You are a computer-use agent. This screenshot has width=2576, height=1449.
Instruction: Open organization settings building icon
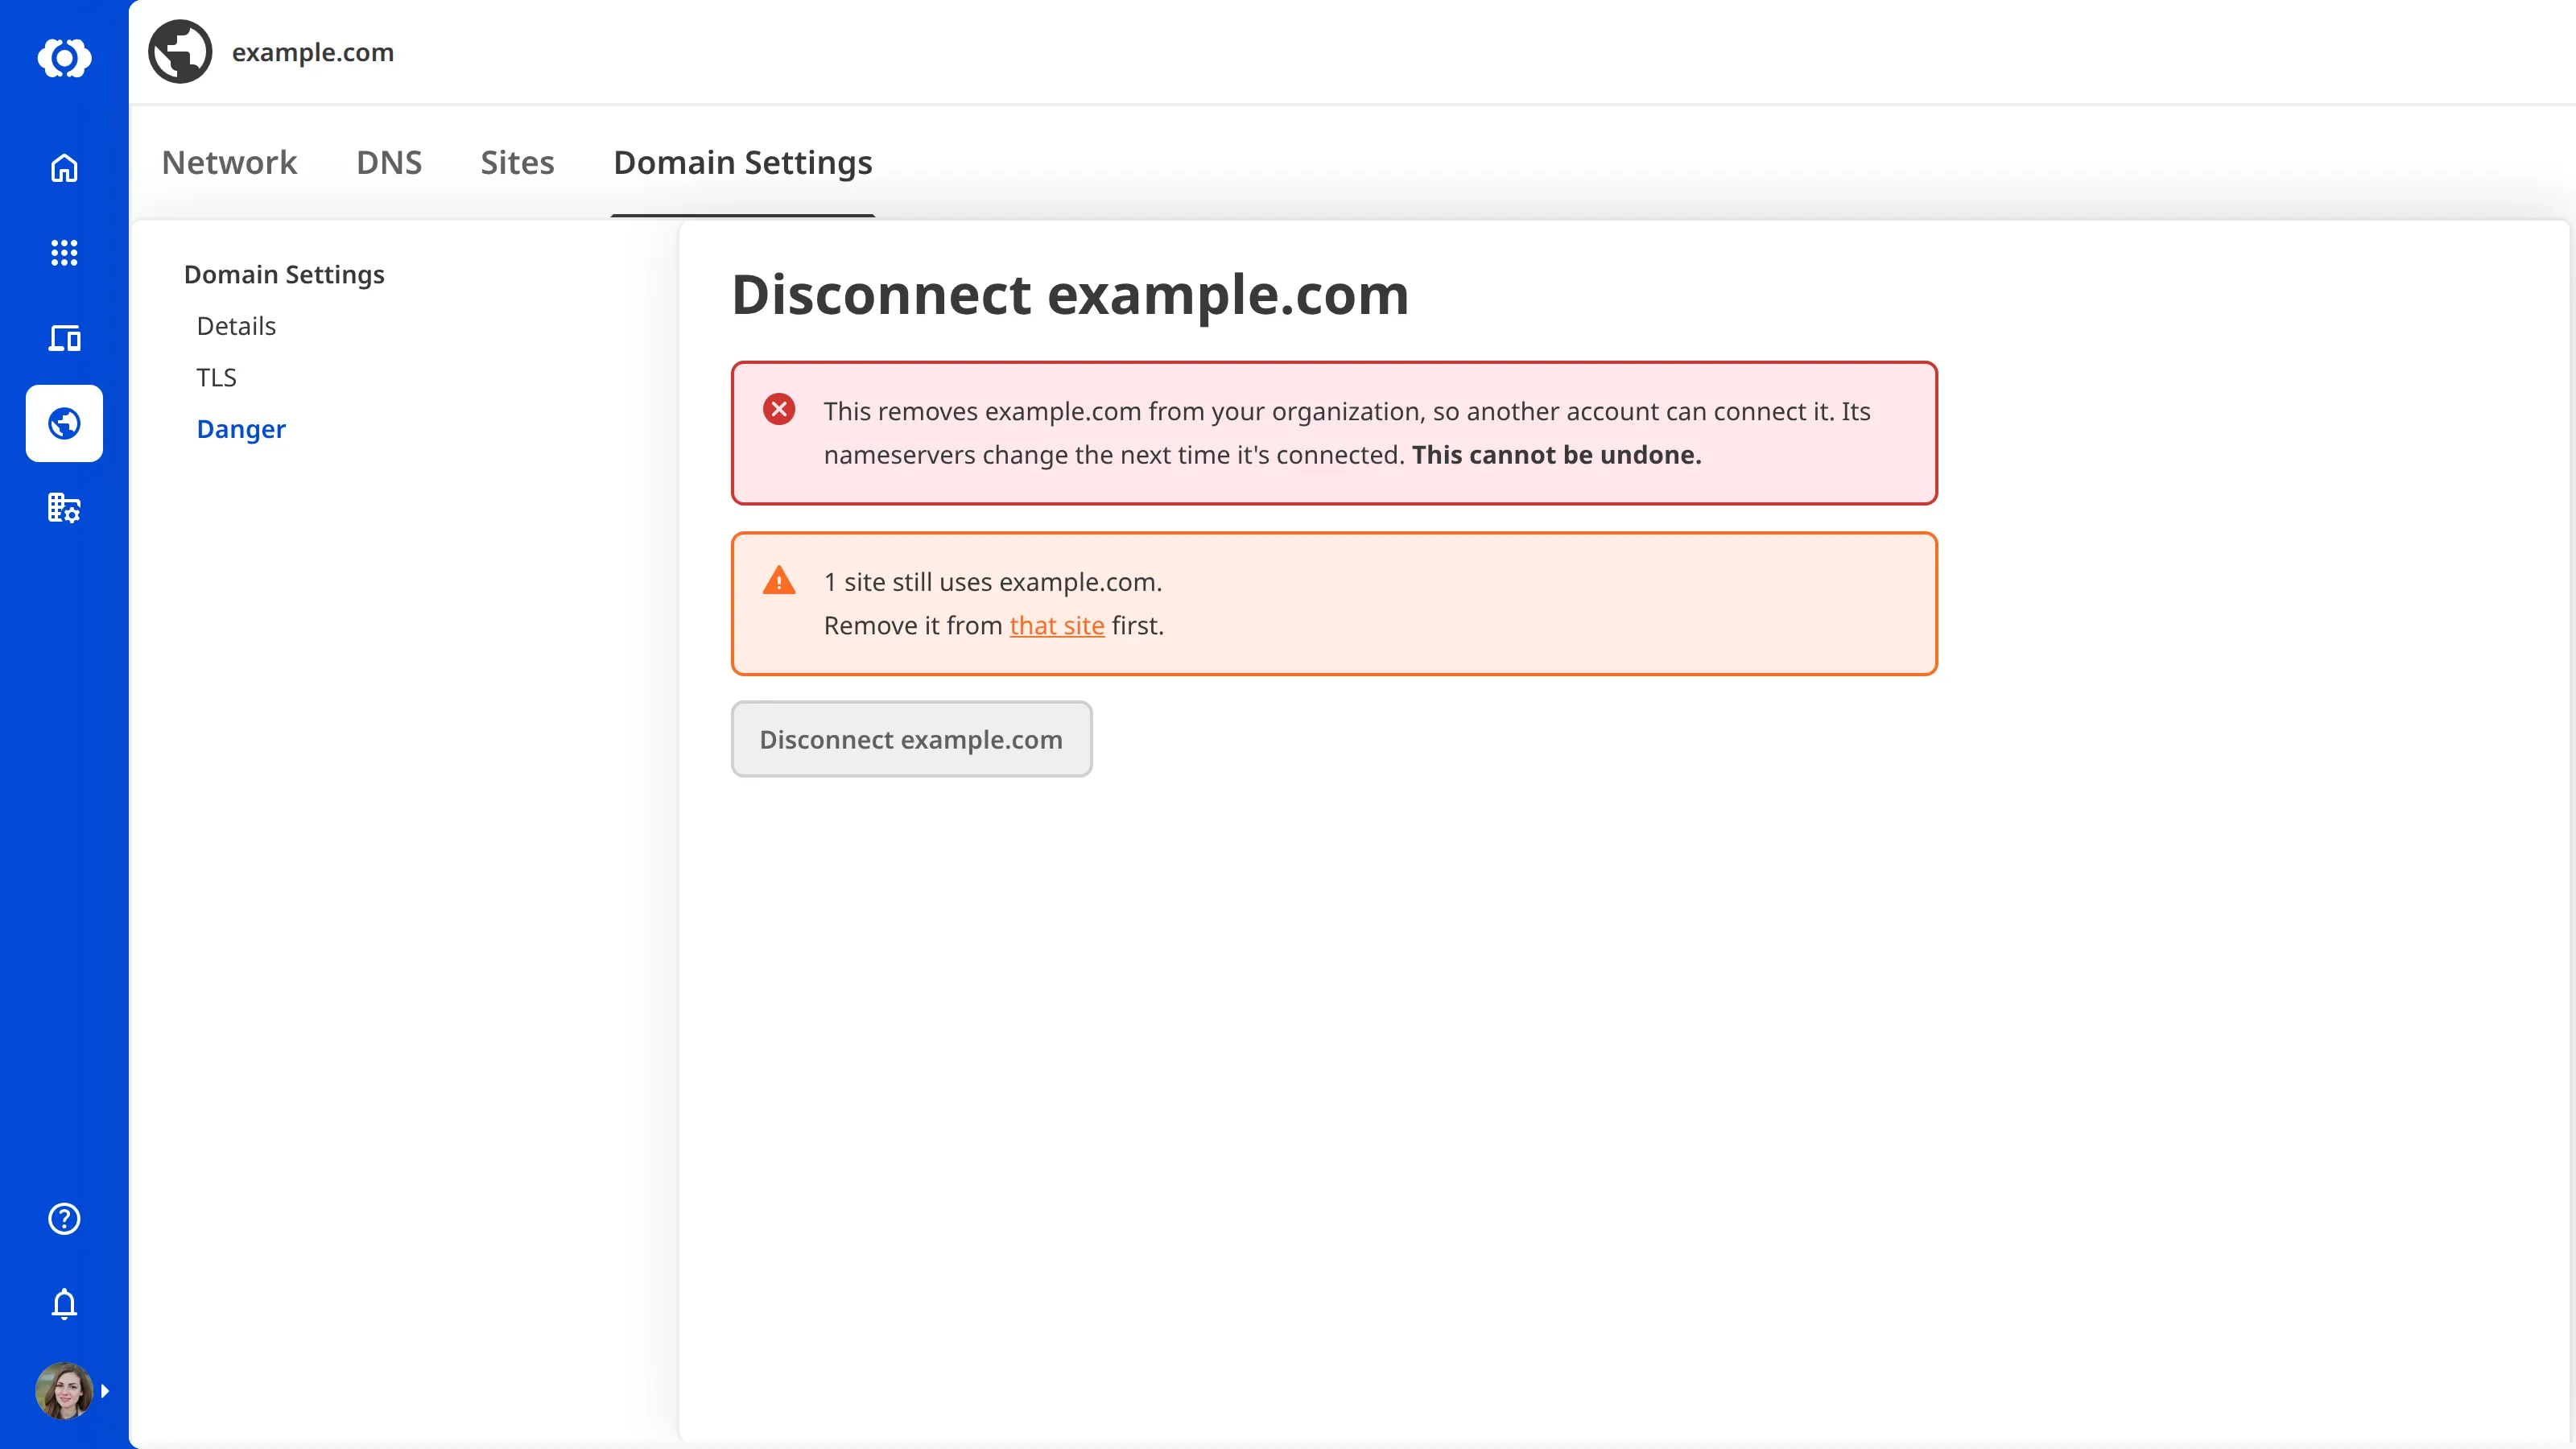64,508
